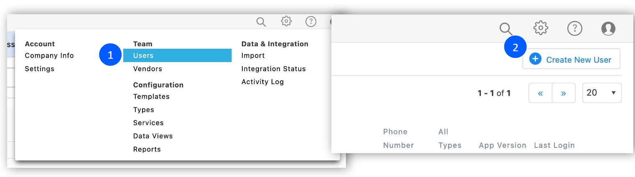Open settings gear icon in left panel

tap(286, 21)
